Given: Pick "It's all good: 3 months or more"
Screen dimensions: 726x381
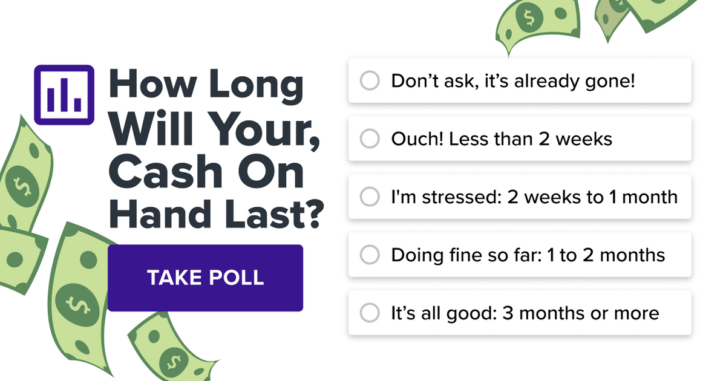Looking at the screenshot, I should 519,313.
